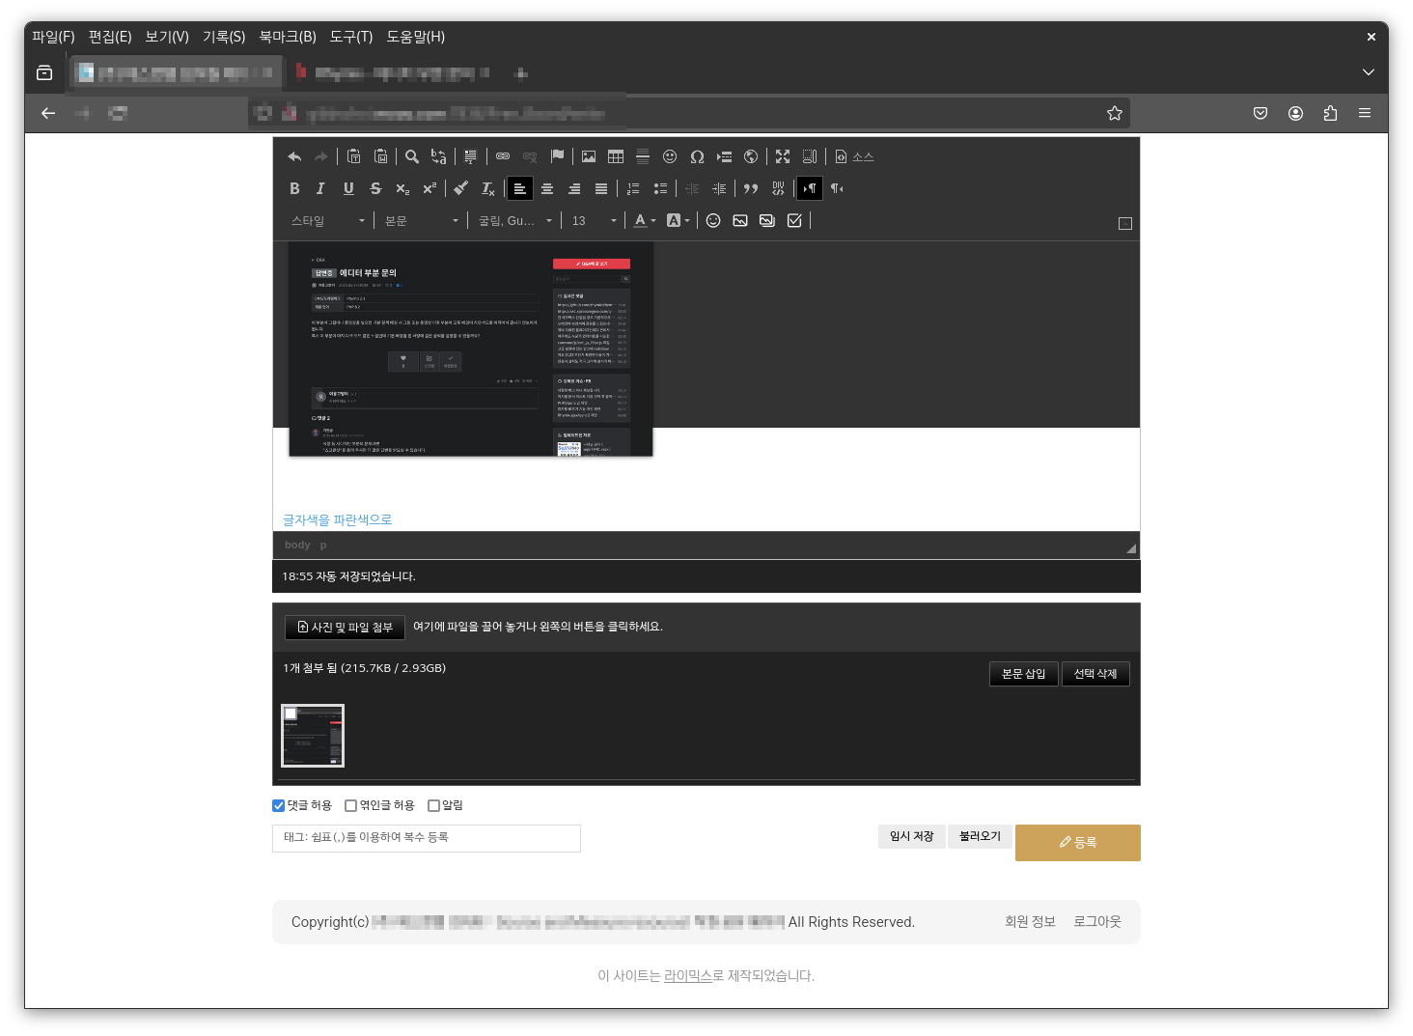Image resolution: width=1413 pixels, height=1036 pixels.
Task: Undo the last edit in the editor
Action: click(294, 156)
